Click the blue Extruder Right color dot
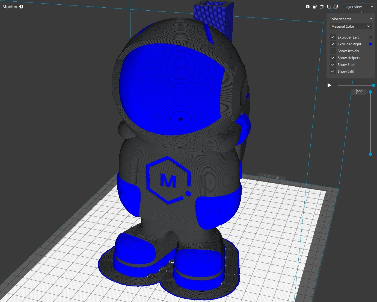Viewport: 377px width, 302px height. click(370, 44)
